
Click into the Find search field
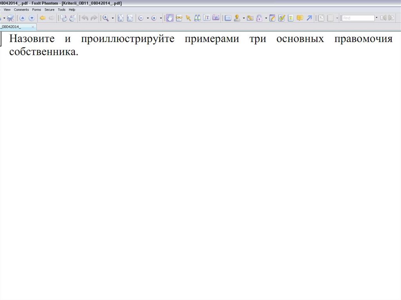[358, 18]
